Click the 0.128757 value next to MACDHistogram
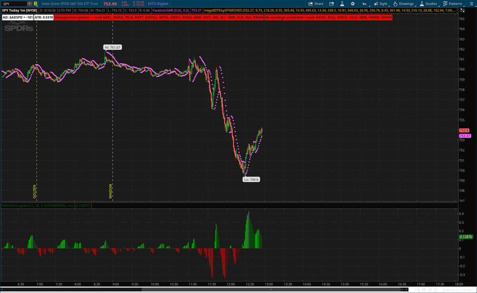The height and width of the screenshot is (293, 477). [x=83, y=205]
